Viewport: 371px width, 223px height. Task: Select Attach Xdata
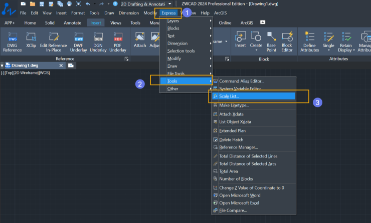click(254, 114)
